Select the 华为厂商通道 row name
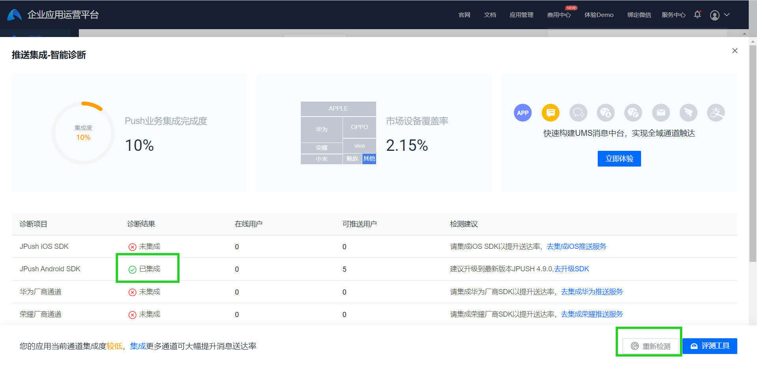Image resolution: width=757 pixels, height=367 pixels. tap(41, 292)
